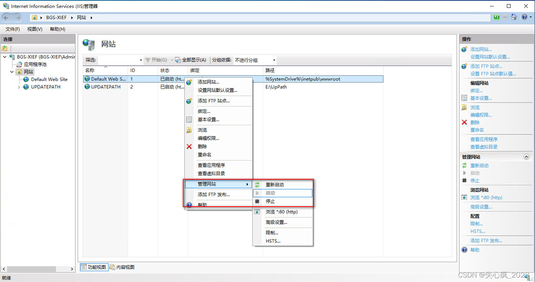Click the Browse *:80 icon in Actions pane

[464, 198]
